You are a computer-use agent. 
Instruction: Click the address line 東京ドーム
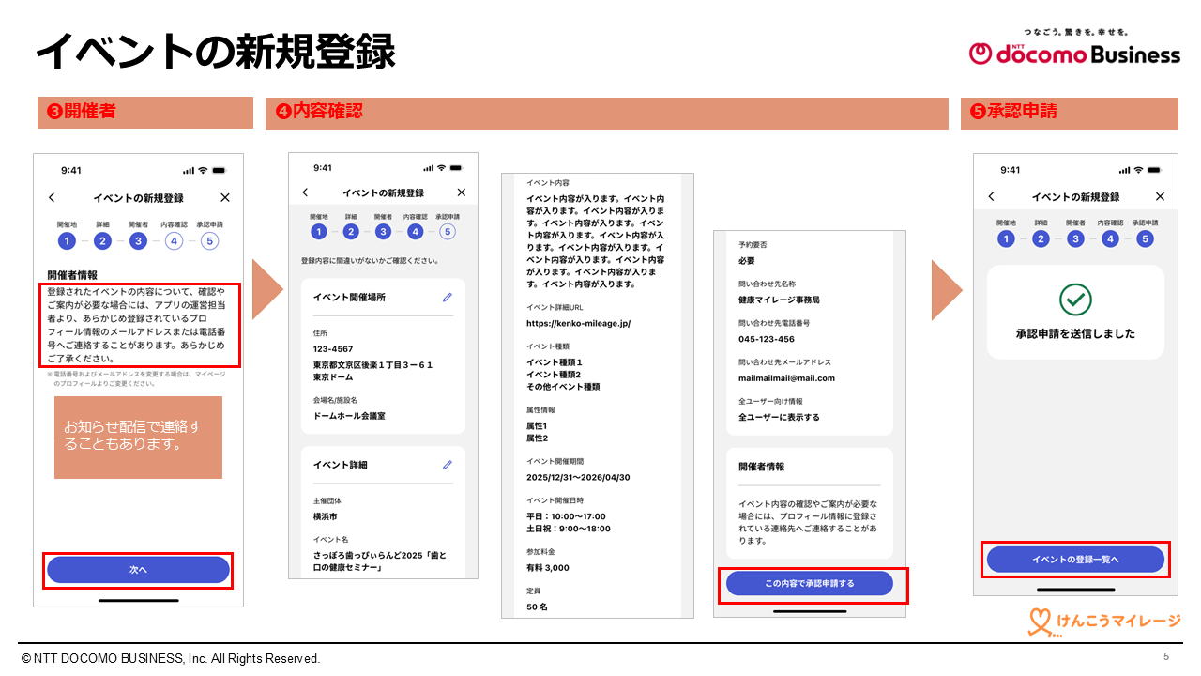[335, 376]
